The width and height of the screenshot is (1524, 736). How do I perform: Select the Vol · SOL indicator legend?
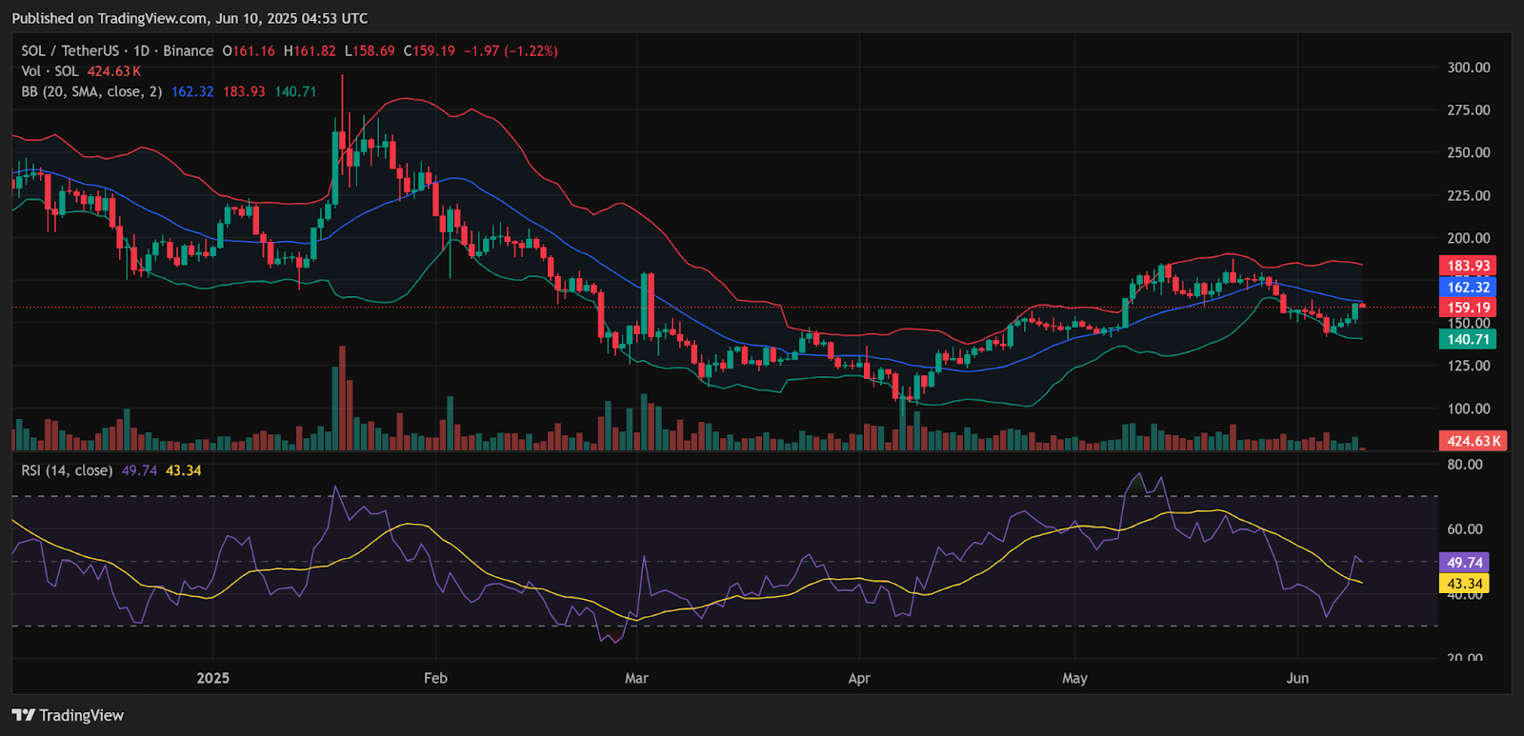click(50, 71)
